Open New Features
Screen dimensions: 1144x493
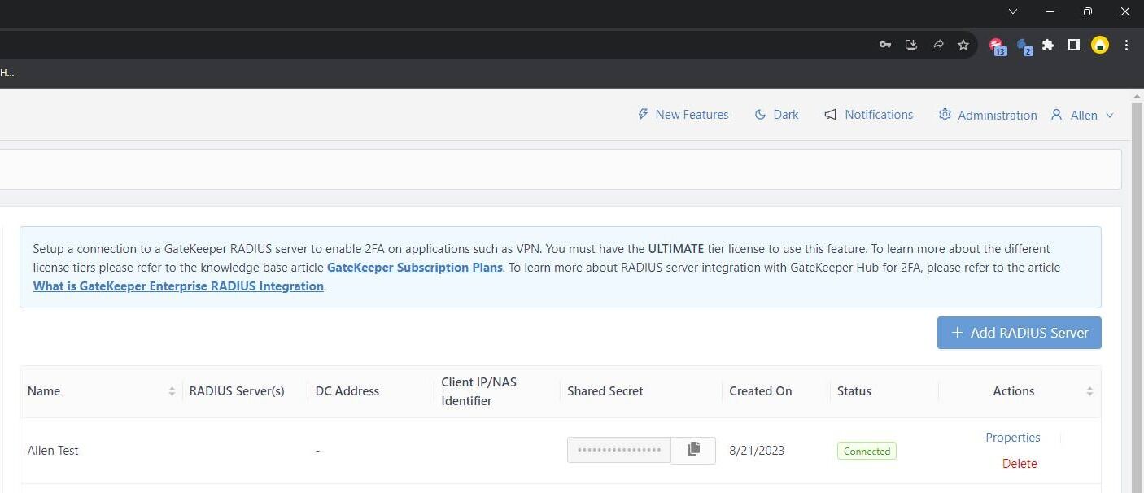click(683, 115)
